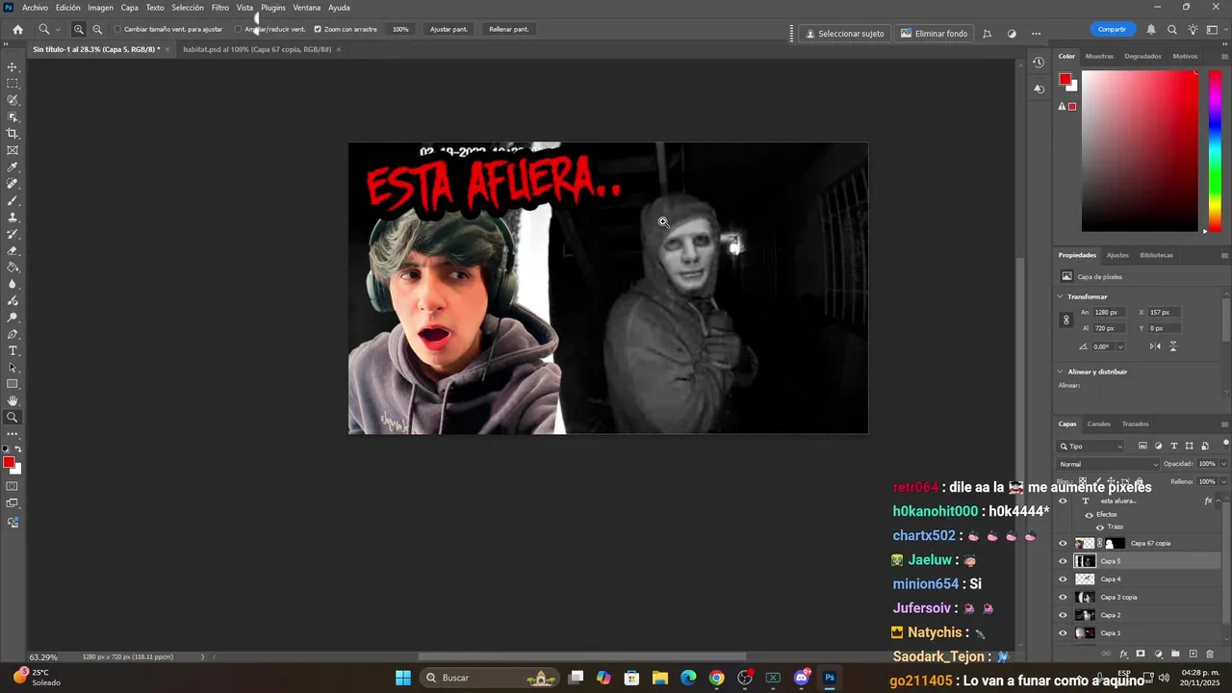
Task: Click the Rellenar pant. button
Action: coord(508,29)
